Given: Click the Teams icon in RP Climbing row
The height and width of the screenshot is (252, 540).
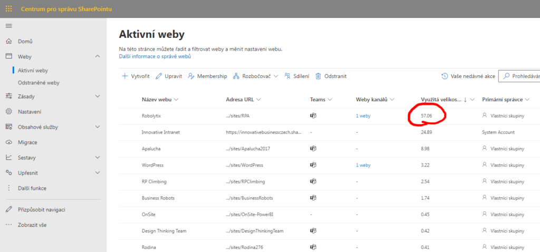Looking at the screenshot, I should (313, 181).
